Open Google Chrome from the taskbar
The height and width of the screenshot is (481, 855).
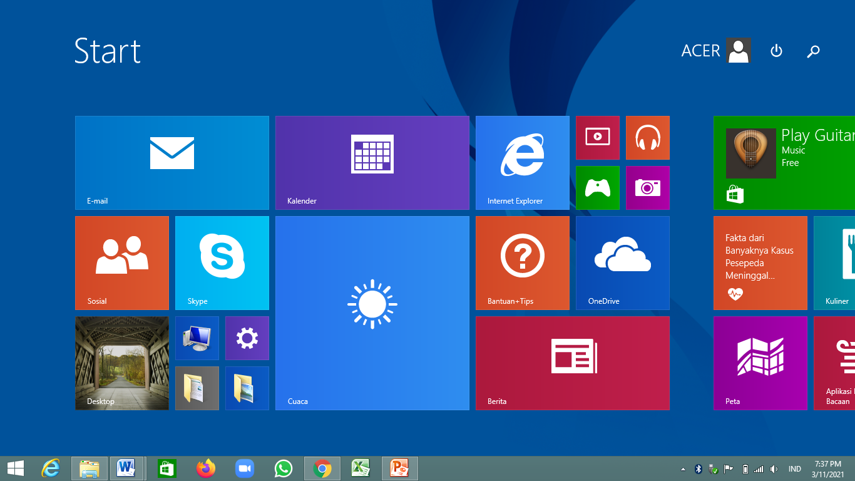click(x=322, y=468)
